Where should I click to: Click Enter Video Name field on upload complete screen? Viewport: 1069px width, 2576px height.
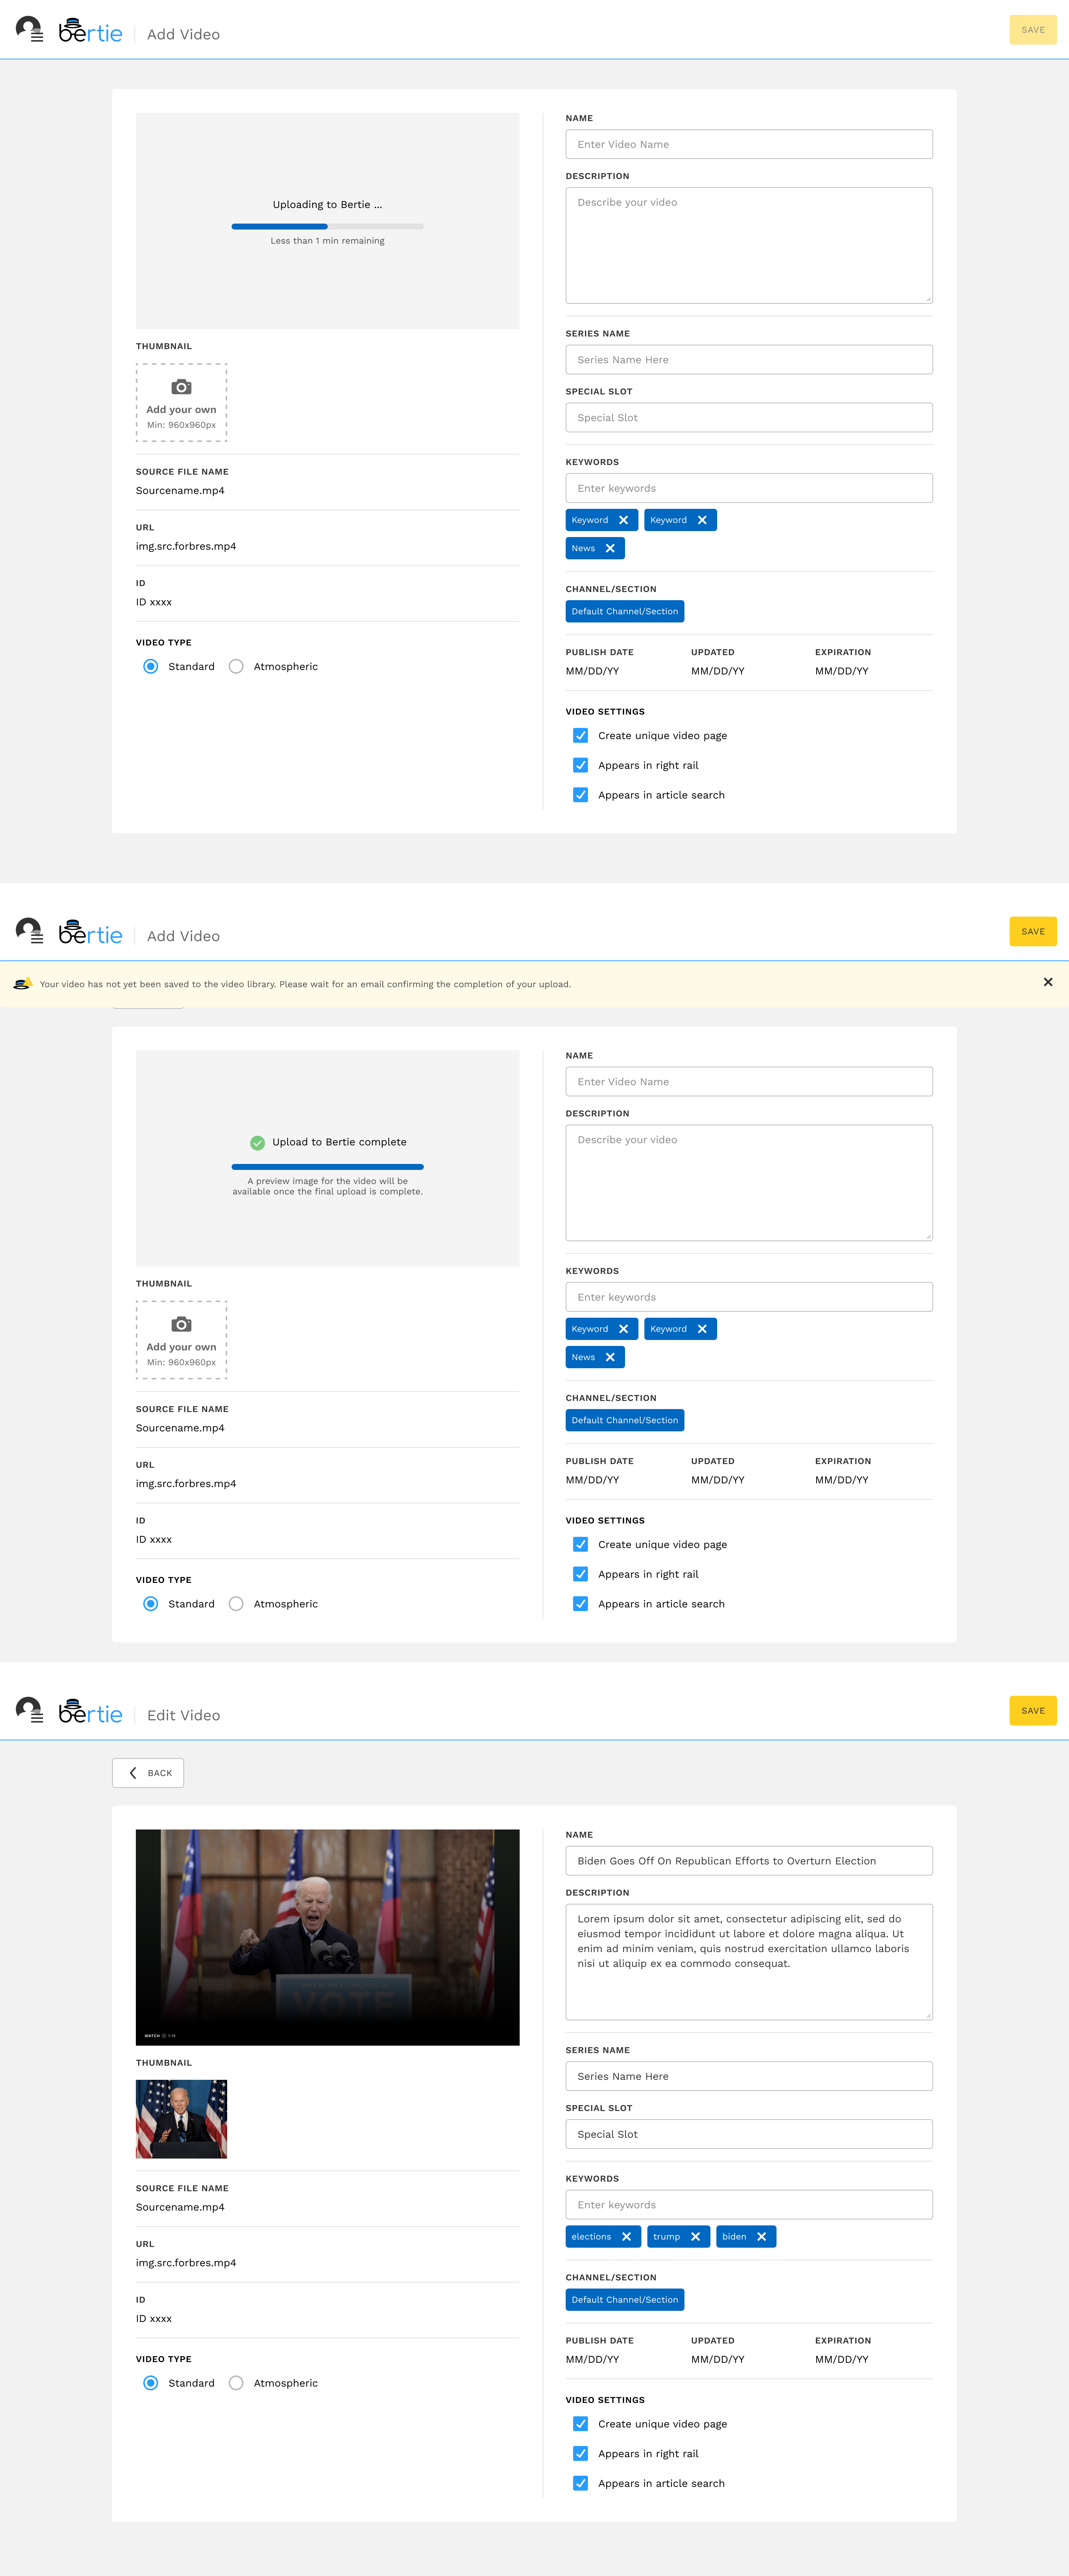tap(749, 1082)
